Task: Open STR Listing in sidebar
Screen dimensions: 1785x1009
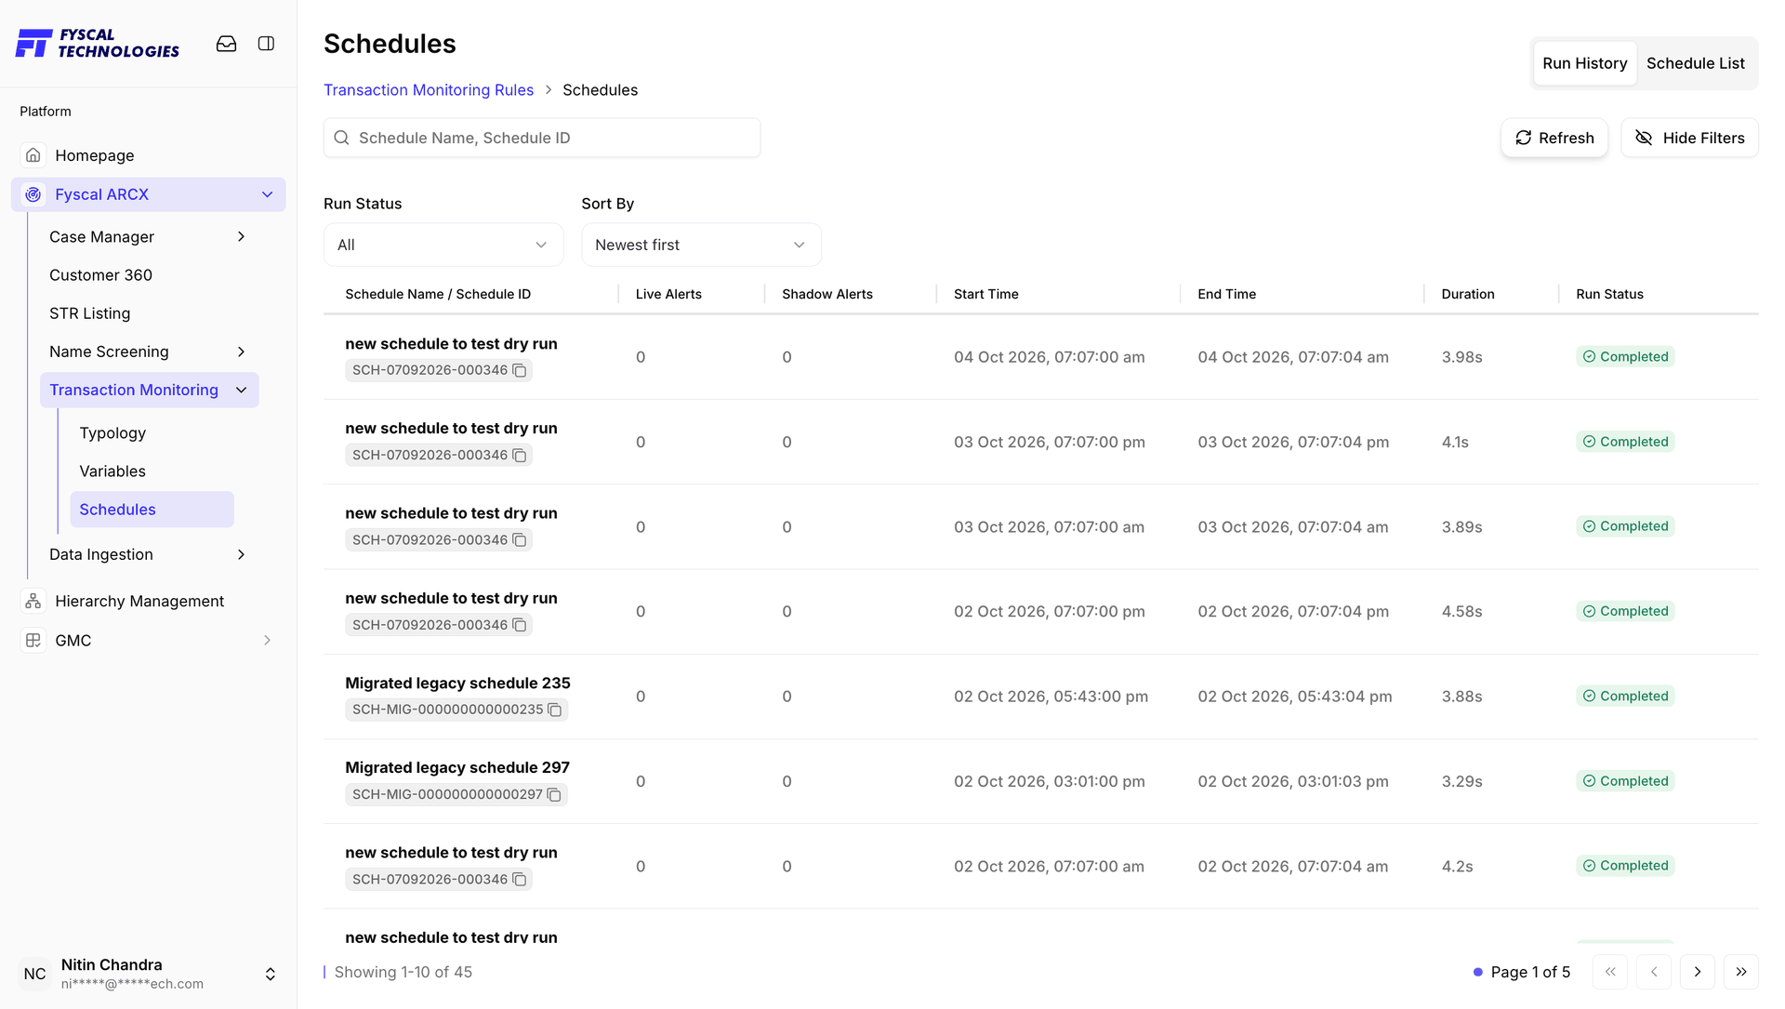Action: [x=89, y=313]
